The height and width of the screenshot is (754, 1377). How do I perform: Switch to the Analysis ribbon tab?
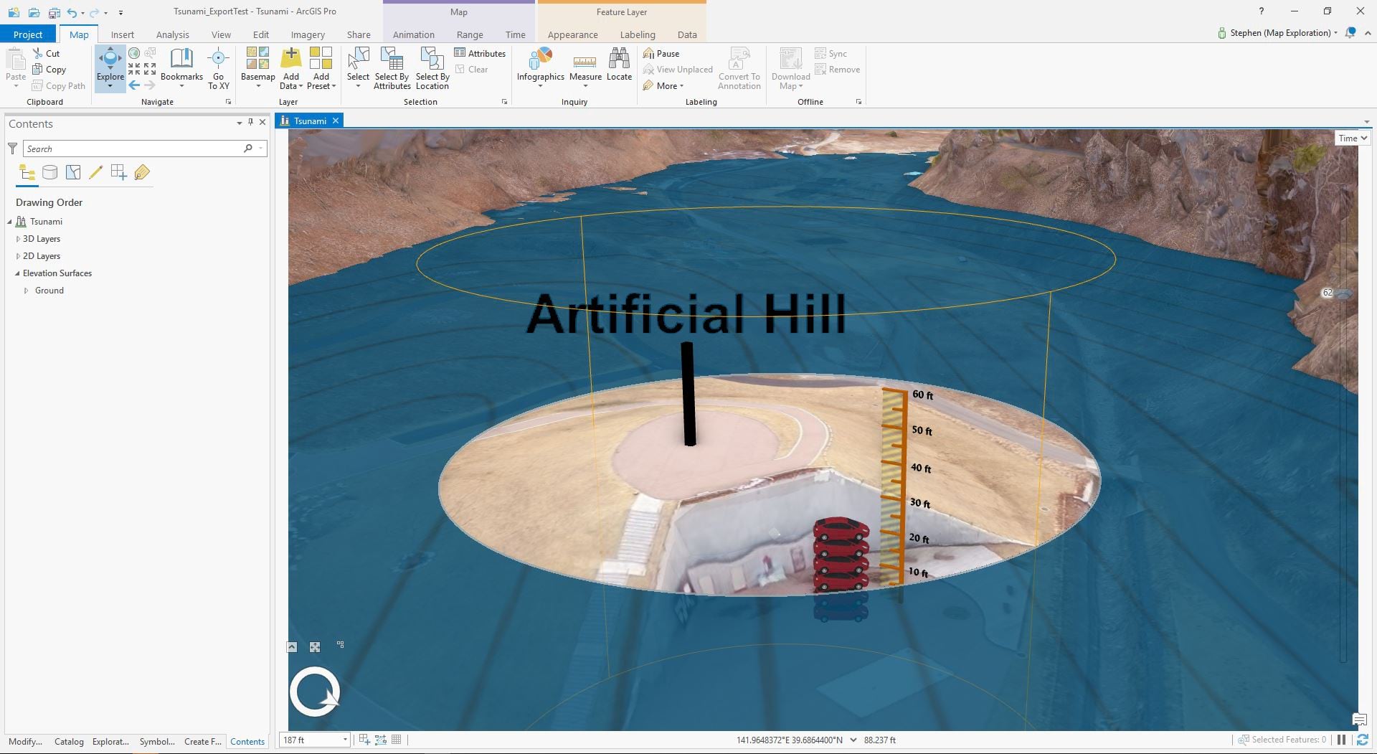point(173,34)
